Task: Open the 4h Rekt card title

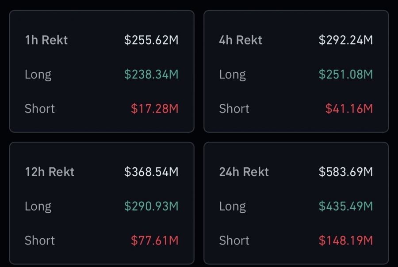Action: [x=241, y=40]
